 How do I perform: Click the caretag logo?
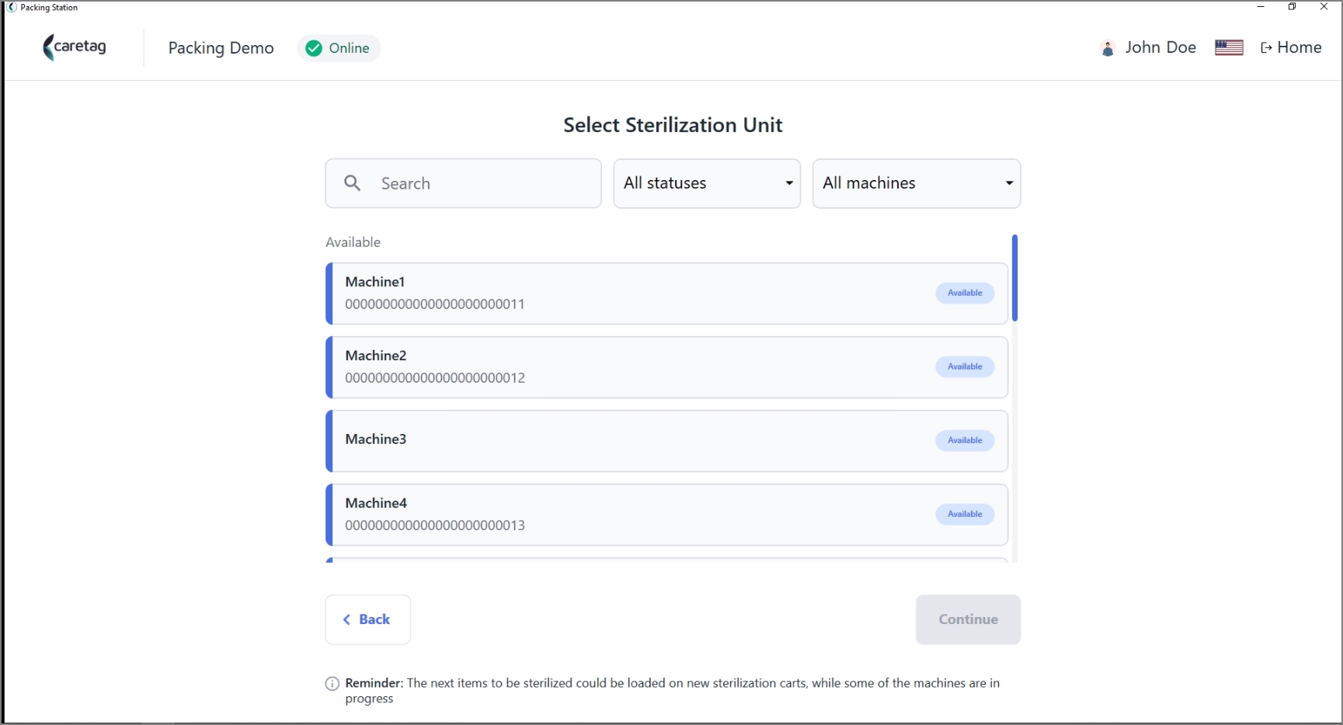[x=75, y=47]
